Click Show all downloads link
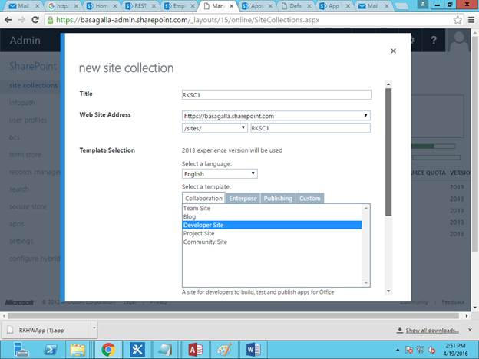 (x=432, y=331)
